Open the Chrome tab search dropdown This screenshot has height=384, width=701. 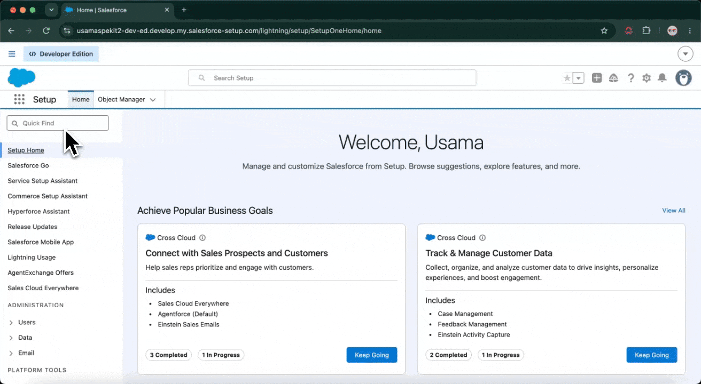51,10
